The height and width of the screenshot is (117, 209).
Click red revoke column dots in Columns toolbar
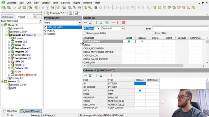click(112, 75)
